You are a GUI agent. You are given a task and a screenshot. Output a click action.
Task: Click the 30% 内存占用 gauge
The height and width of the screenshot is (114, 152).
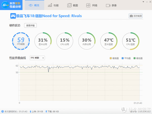tap(87, 41)
